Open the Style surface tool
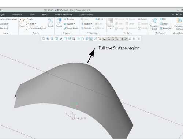This screenshot has height=139, width=183. [164, 24]
